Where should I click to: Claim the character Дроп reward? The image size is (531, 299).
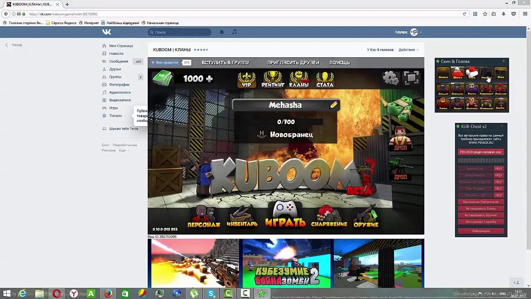pos(400,138)
